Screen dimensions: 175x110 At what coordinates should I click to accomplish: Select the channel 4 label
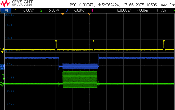[x=92, y=11]
